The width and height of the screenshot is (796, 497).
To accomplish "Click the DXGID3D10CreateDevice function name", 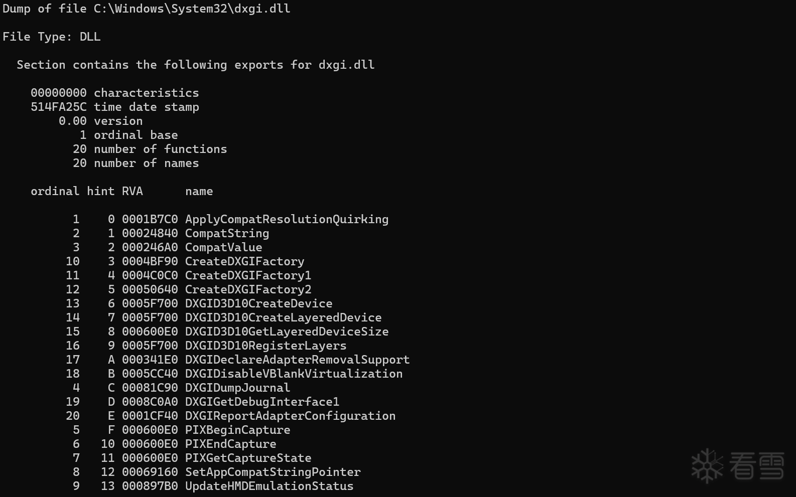I will click(258, 304).
